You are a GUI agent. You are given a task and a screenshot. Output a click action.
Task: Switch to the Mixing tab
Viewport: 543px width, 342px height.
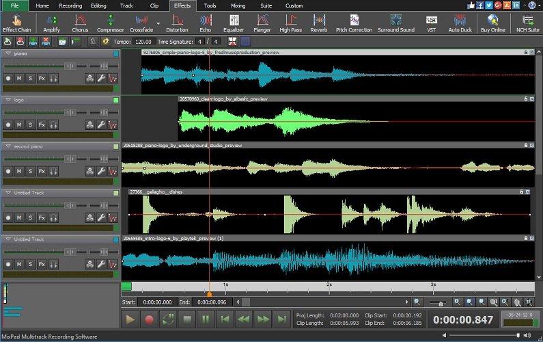(238, 5)
